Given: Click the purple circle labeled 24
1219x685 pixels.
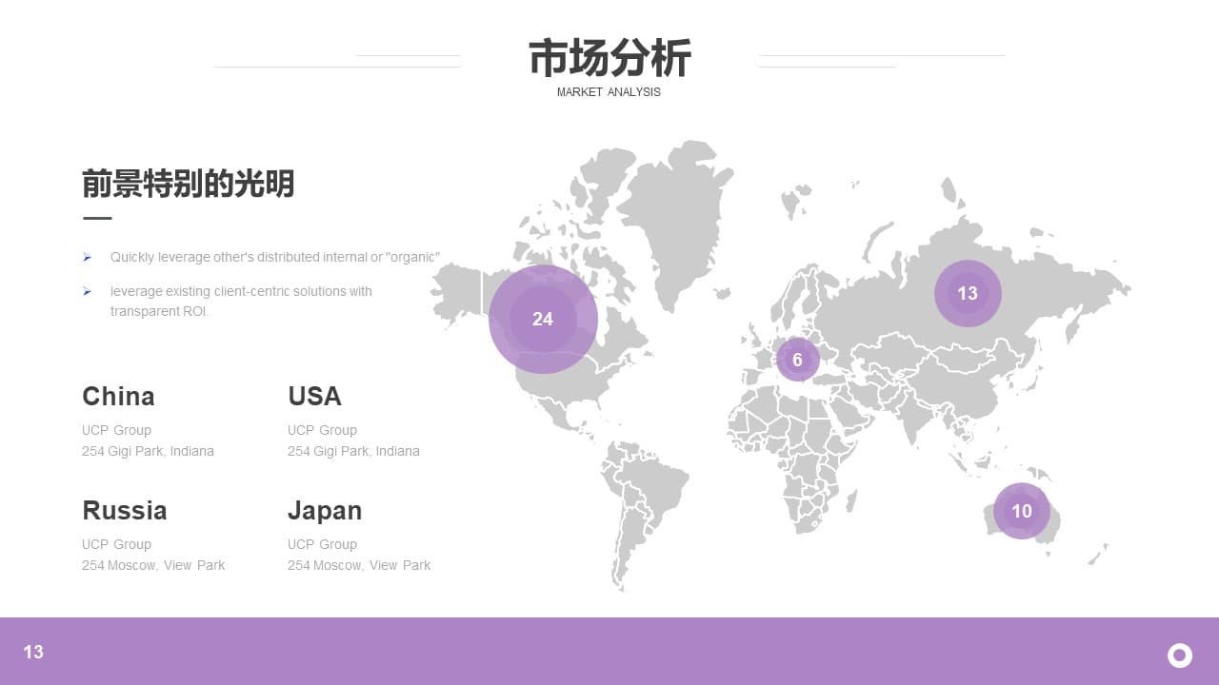Looking at the screenshot, I should [x=543, y=319].
